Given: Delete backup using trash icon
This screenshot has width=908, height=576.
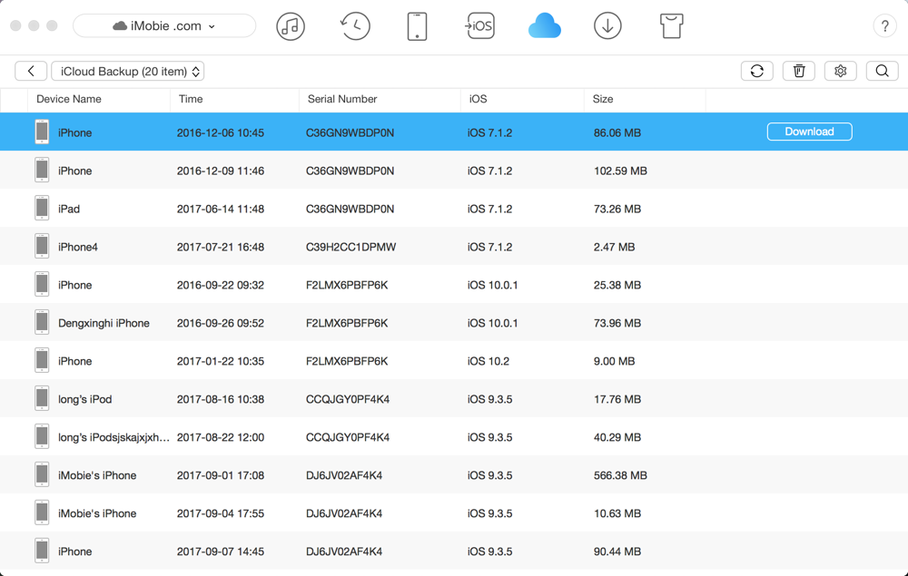Looking at the screenshot, I should (x=799, y=71).
